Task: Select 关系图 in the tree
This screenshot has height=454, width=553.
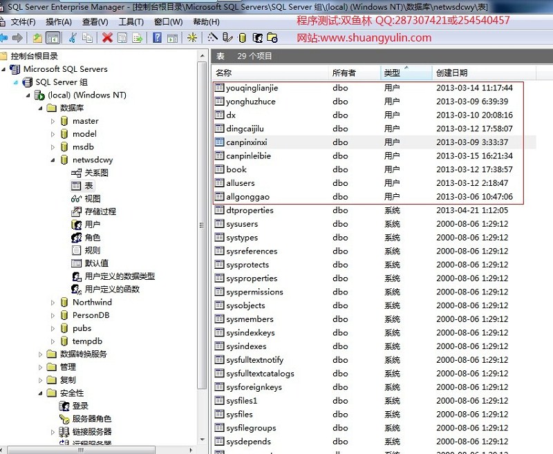Action: [96, 173]
